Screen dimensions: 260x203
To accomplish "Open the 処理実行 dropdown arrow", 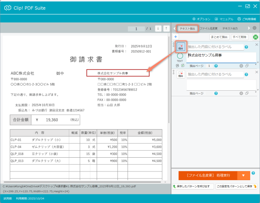I will 244,175.
